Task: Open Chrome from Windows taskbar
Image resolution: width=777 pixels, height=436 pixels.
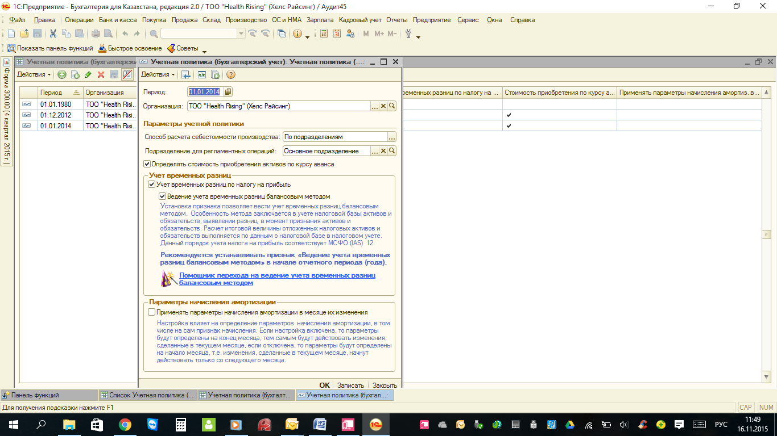Action: (125, 424)
